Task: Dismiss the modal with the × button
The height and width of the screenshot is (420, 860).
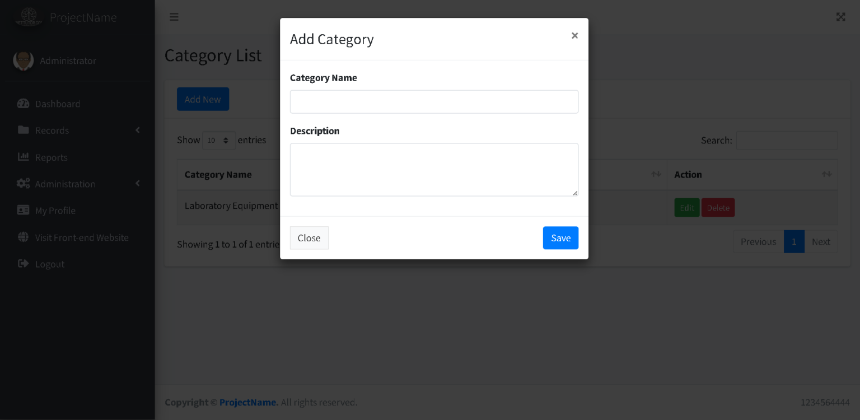Action: 574,35
